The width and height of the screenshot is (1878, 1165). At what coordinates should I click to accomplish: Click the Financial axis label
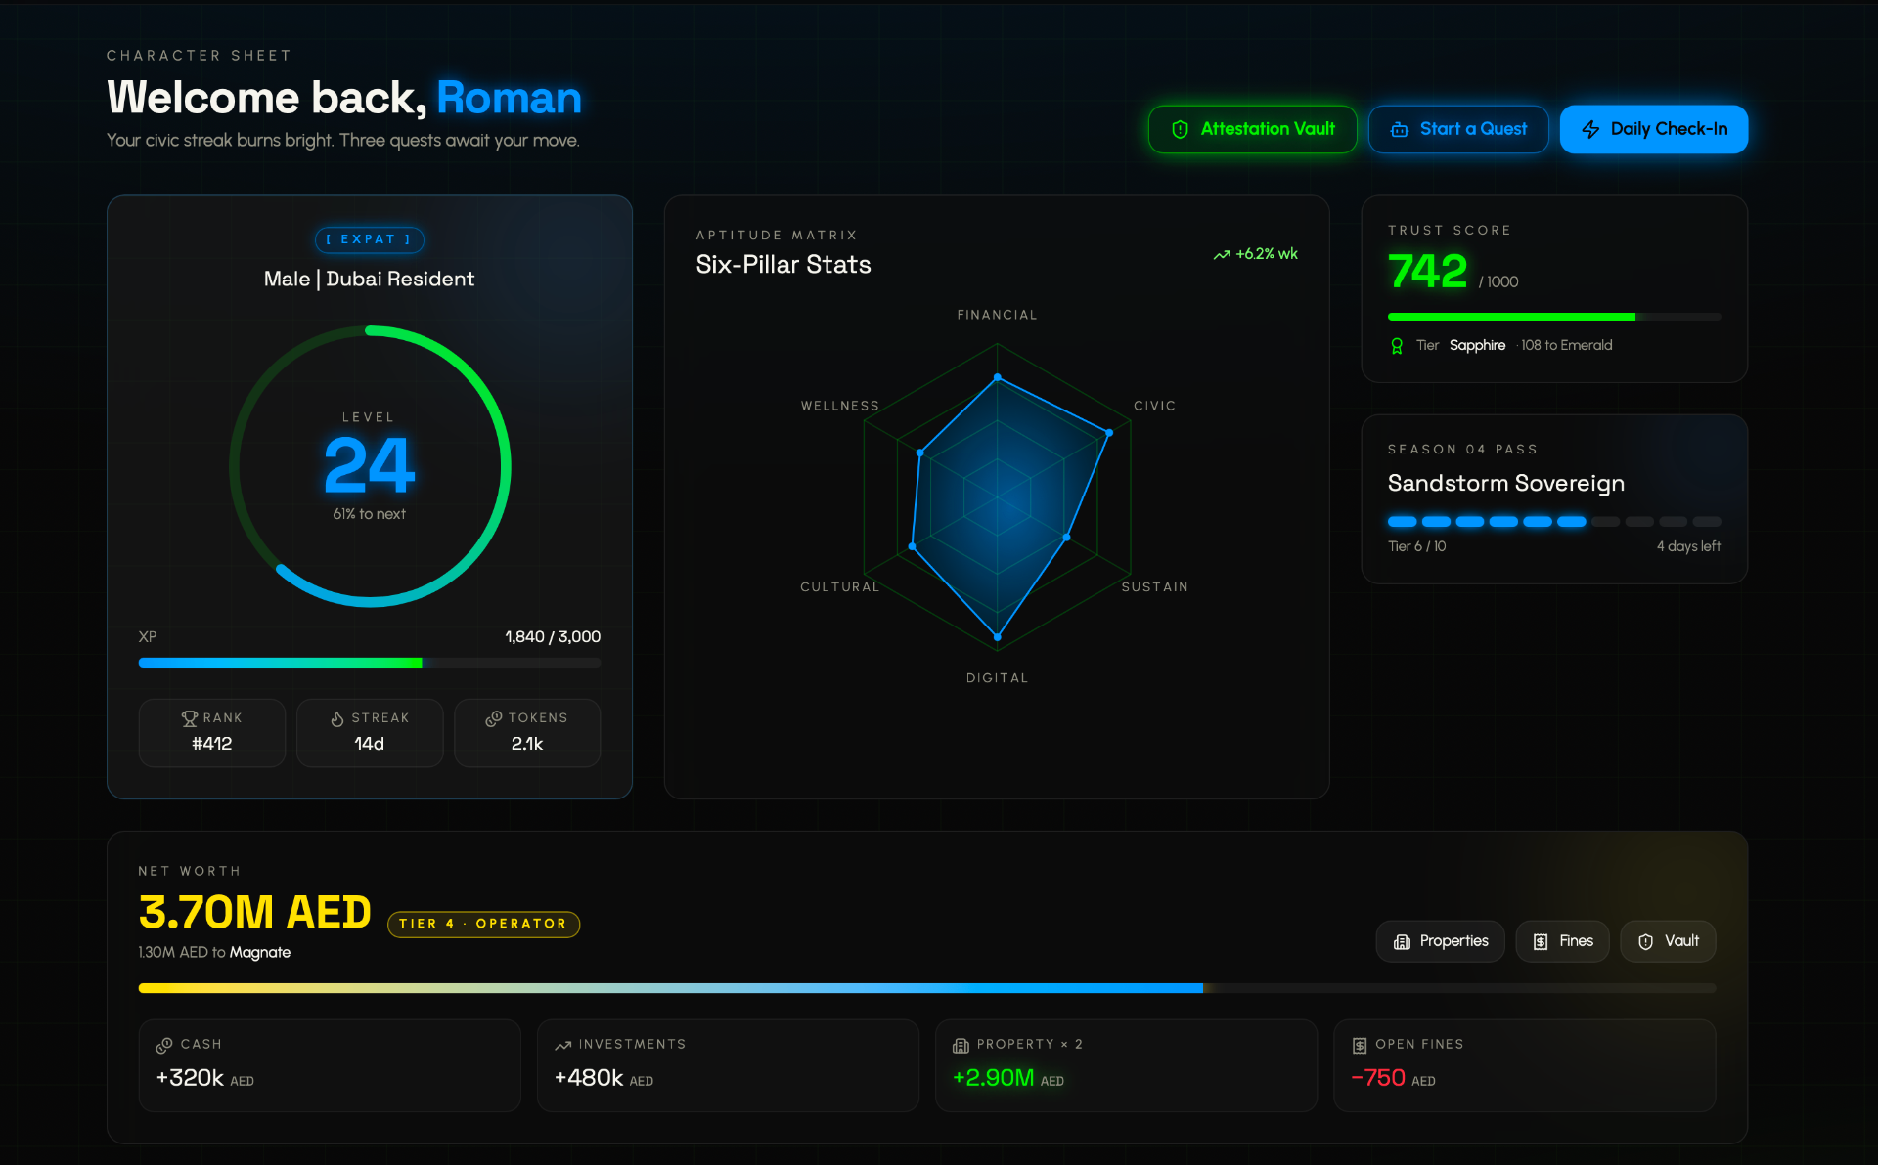(997, 315)
